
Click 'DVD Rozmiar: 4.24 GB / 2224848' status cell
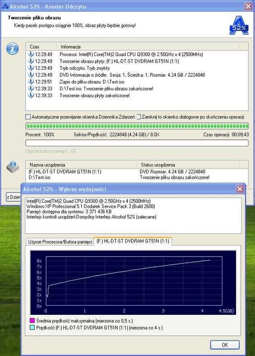[x=173, y=172]
